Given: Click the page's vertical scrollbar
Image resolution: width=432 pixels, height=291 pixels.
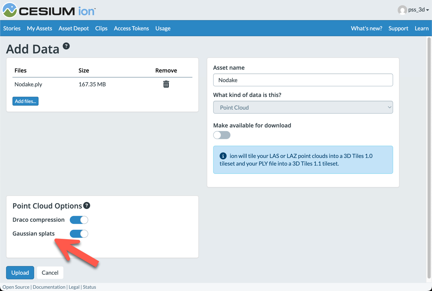Looking at the screenshot, I should coord(429,157).
